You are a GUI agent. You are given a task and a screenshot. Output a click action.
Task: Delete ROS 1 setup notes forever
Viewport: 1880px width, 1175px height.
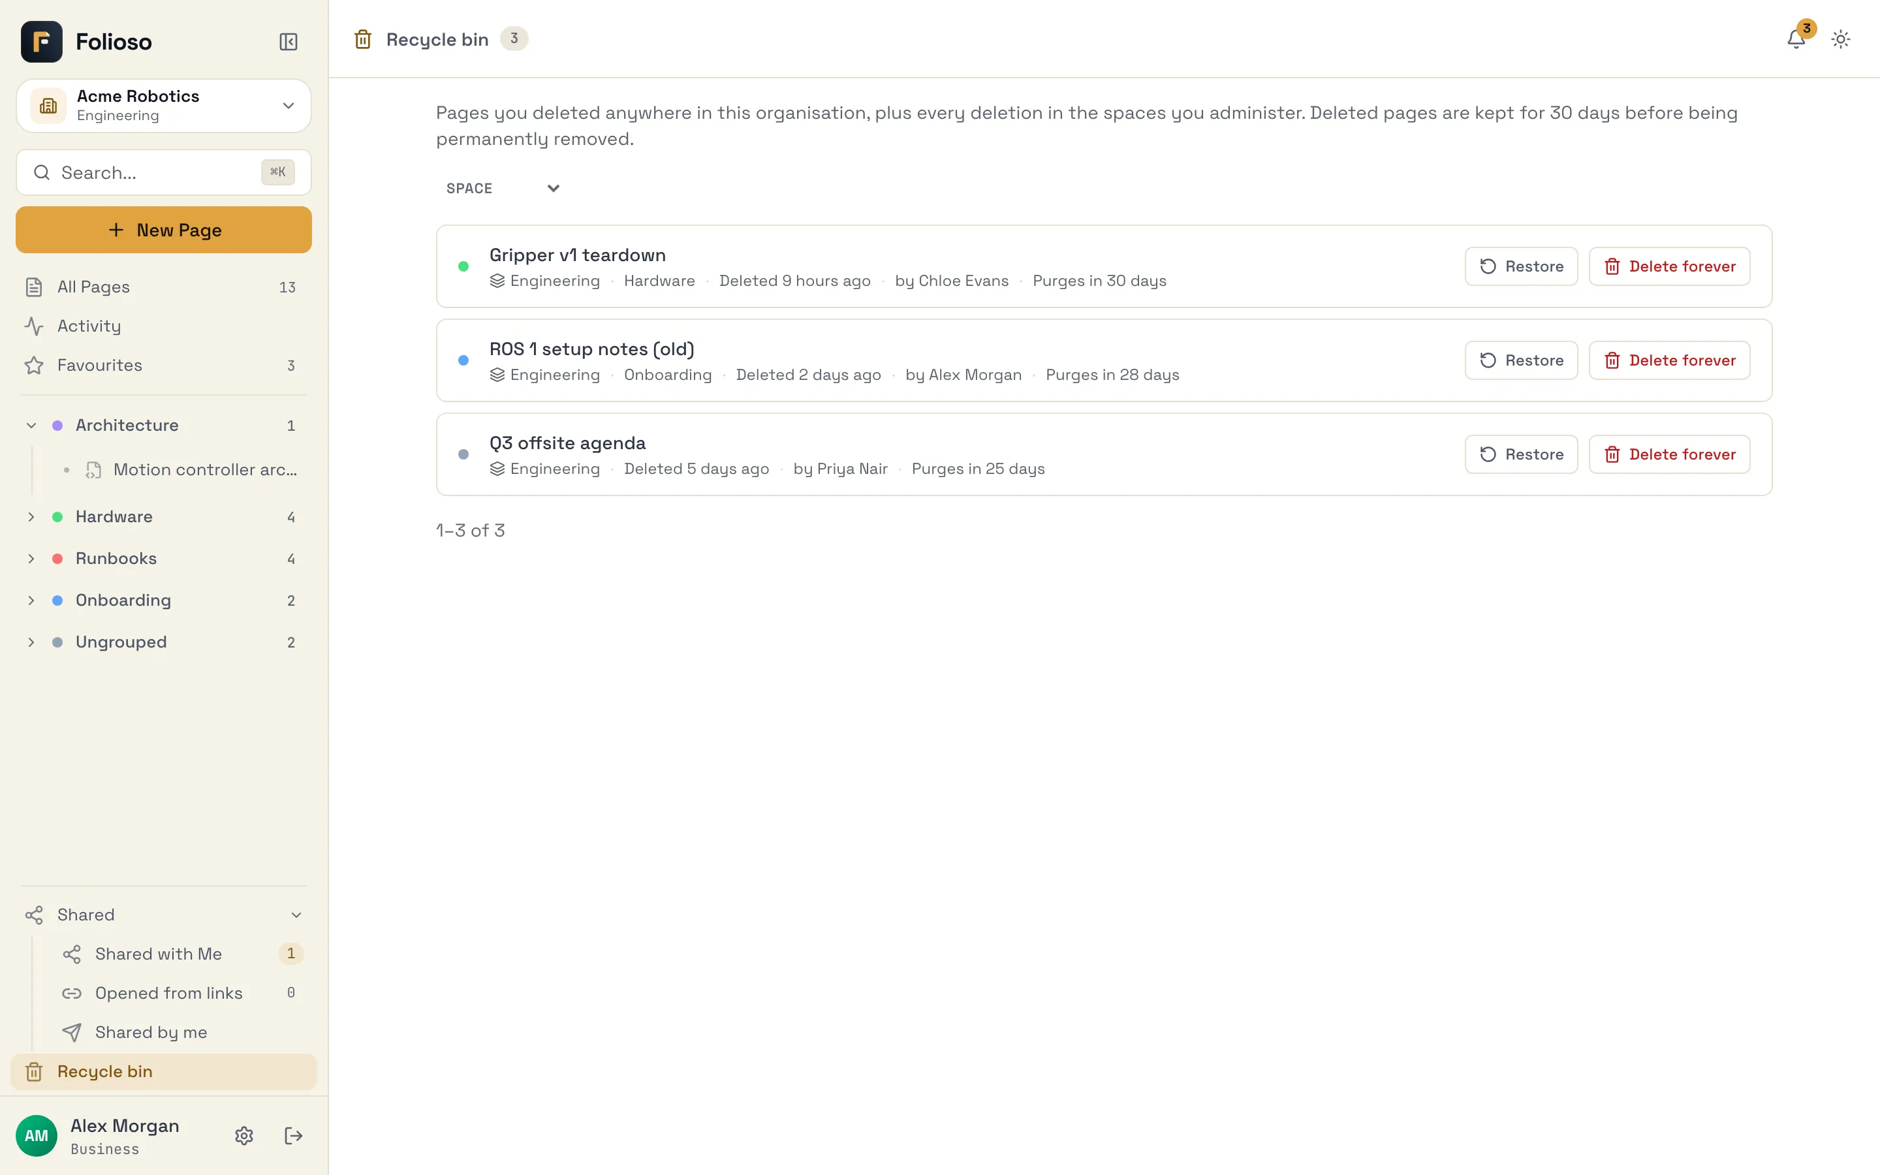tap(1669, 360)
